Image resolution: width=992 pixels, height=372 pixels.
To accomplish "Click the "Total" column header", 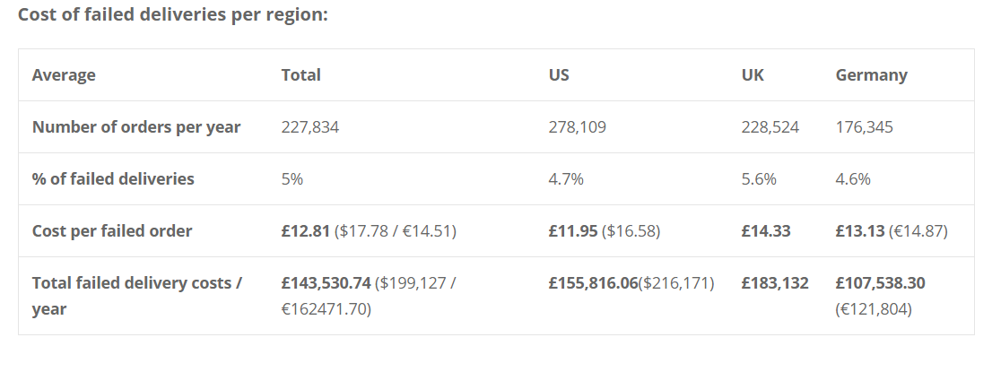I will 300,75.
